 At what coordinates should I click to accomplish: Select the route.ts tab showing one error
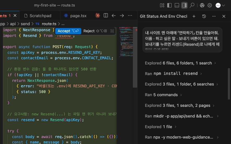click(5, 16)
